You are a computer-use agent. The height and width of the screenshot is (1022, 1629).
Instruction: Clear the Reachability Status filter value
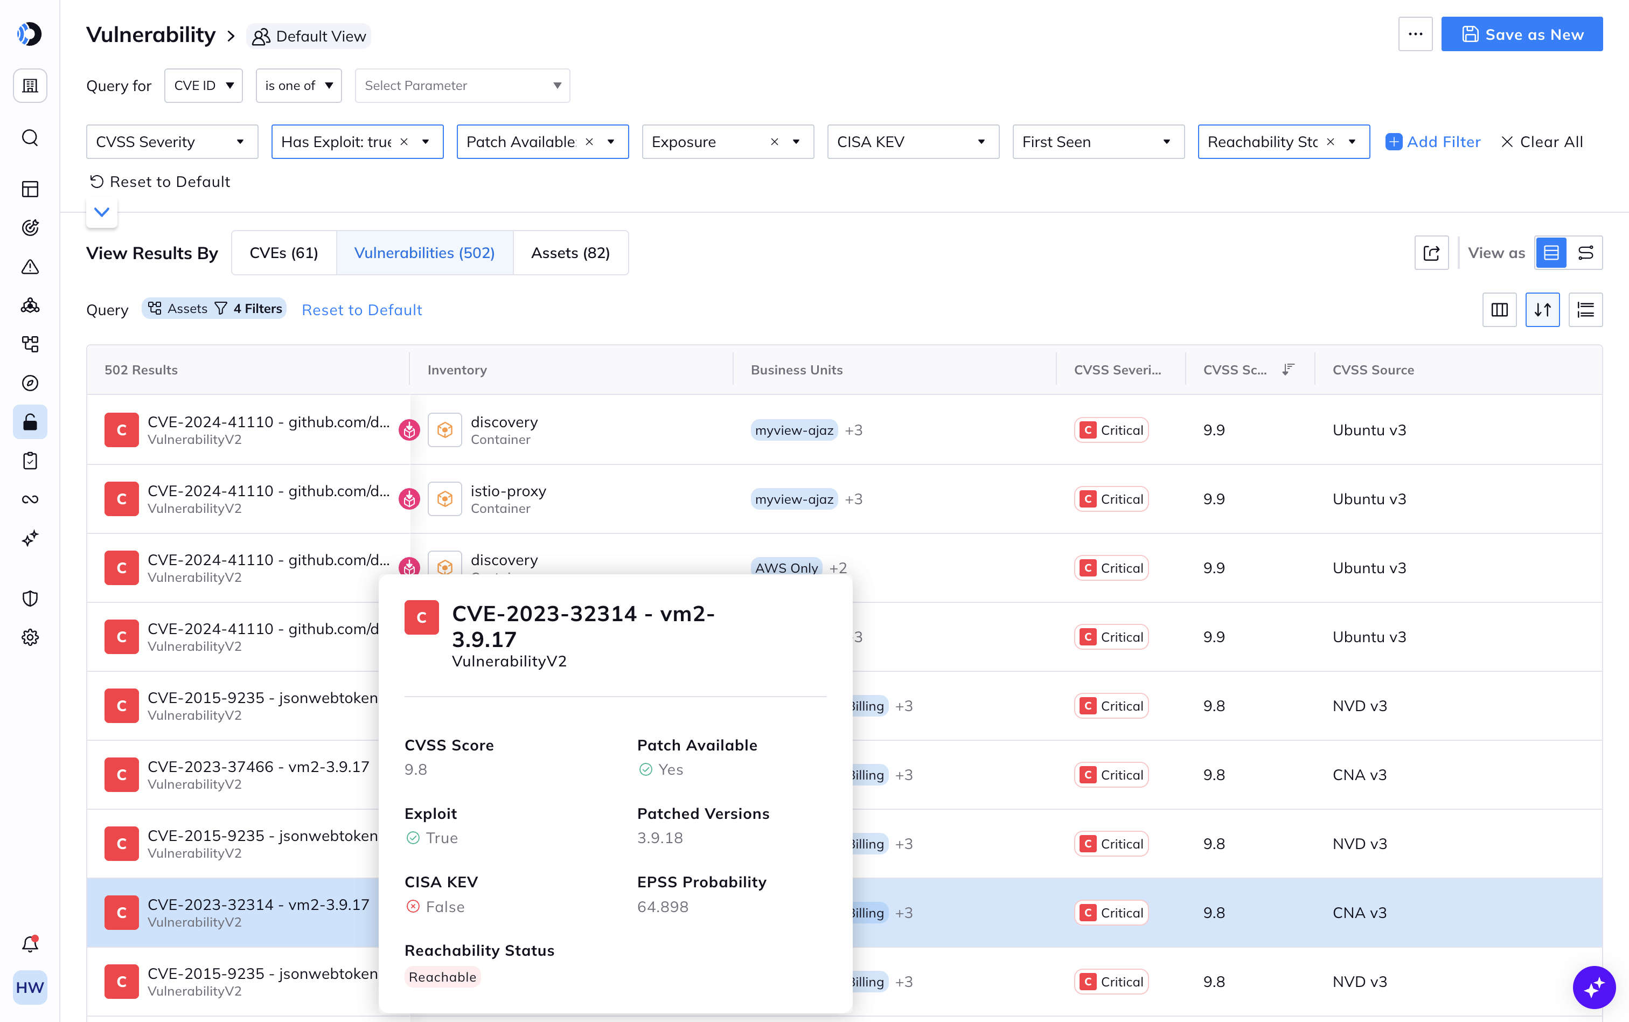[x=1331, y=142]
